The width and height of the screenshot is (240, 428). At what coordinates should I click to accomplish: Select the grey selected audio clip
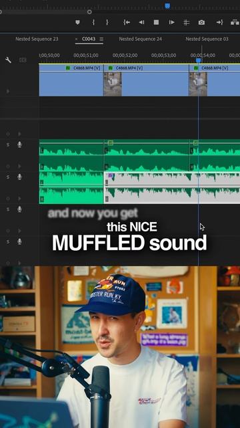[x=172, y=188]
